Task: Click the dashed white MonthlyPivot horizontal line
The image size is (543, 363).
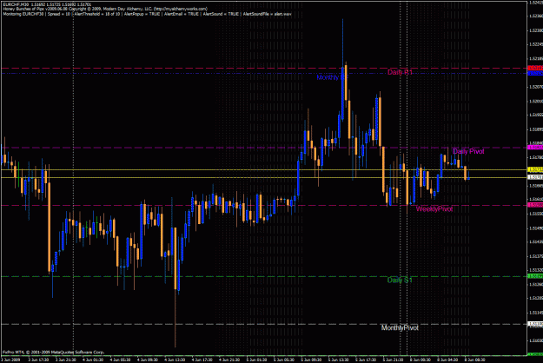Action: pyautogui.click(x=263, y=324)
